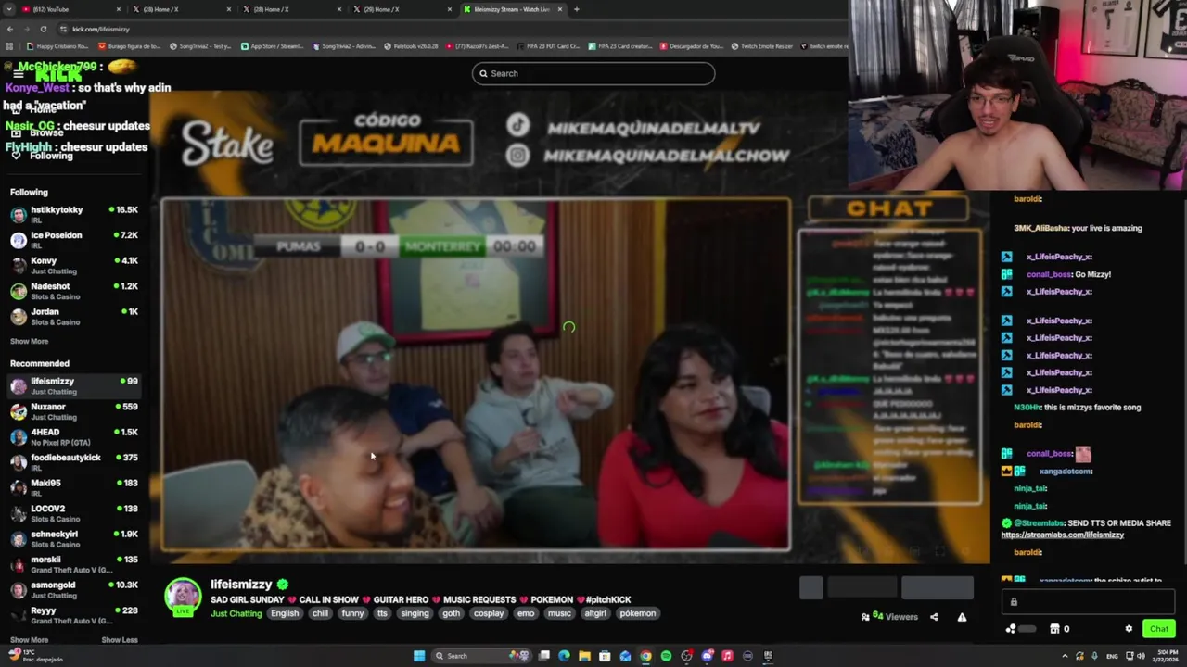Screen dimensions: 1187x667
Task: Click the report warning triangle icon
Action: [962, 617]
